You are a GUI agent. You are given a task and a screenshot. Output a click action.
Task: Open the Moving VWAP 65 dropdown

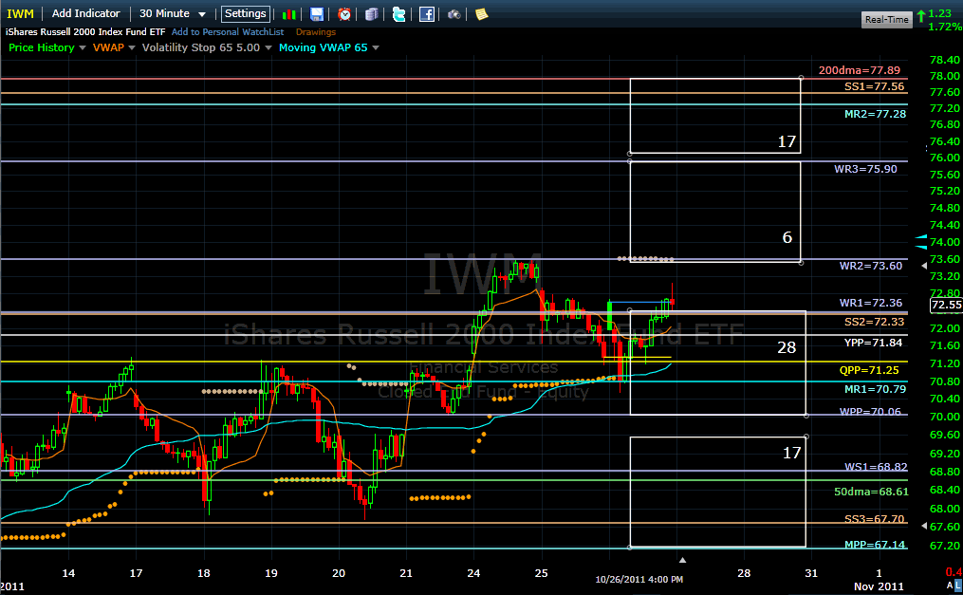tap(376, 47)
